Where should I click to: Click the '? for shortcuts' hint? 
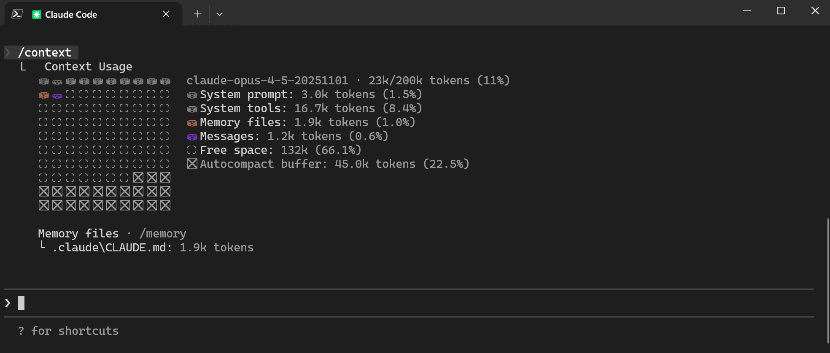click(68, 331)
